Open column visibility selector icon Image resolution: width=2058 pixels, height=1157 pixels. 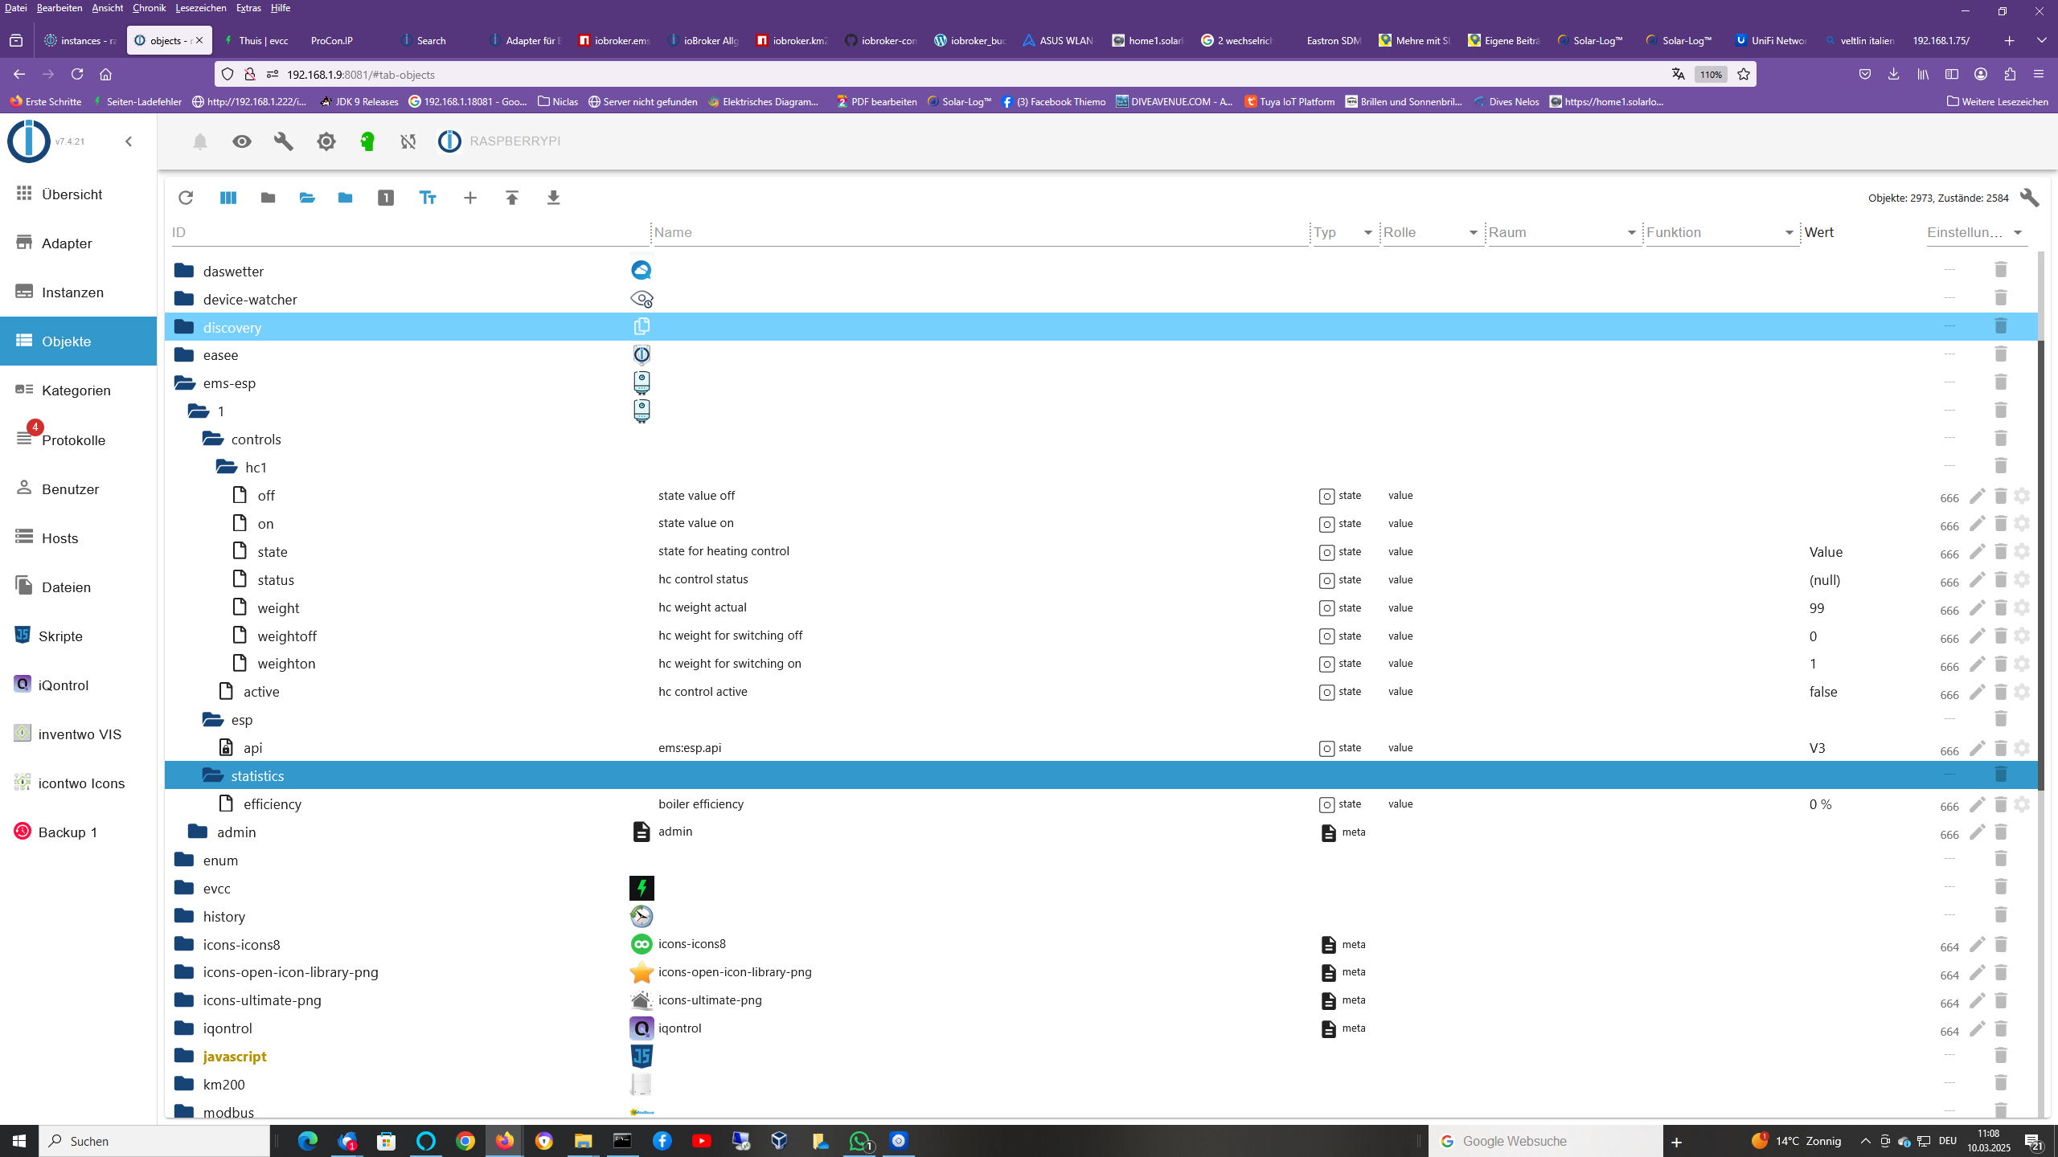228,198
